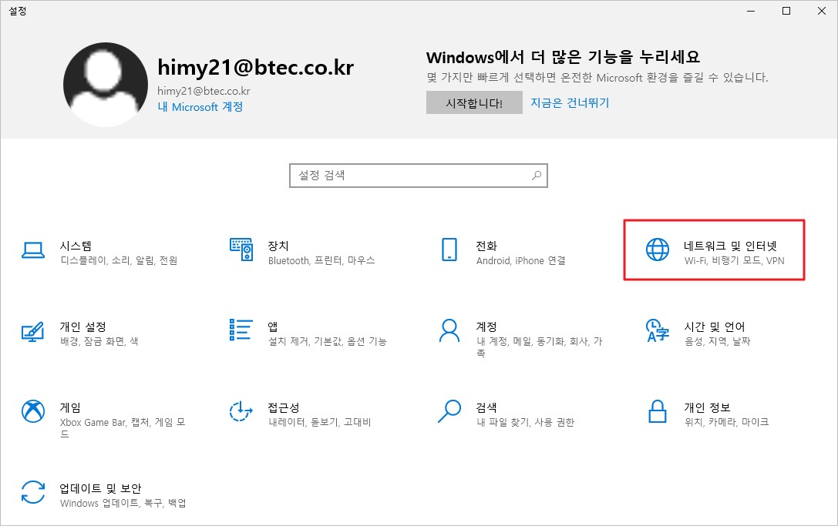
Task: Open the 장치 keyboard and speaker icon
Action: (241, 250)
